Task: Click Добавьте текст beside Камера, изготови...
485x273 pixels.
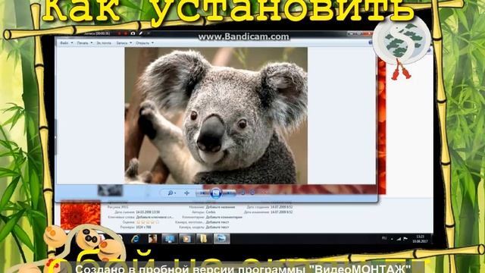Action: [x=217, y=222]
